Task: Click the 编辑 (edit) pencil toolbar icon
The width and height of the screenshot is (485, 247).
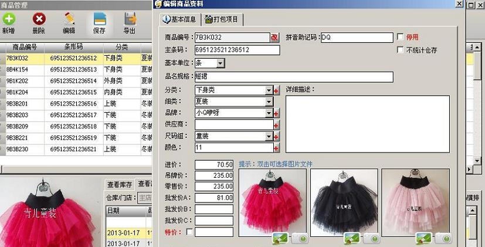Action: [69, 19]
